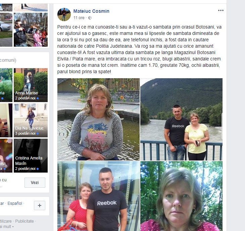Open the Publicitate footer link
Screen dimensions: 245x231
point(24,221)
